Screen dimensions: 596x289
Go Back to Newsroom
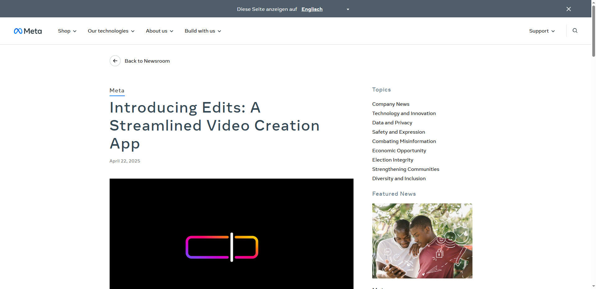147,61
